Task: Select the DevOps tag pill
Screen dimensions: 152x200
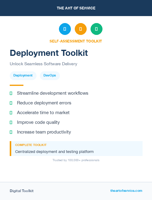Action: click(50, 76)
